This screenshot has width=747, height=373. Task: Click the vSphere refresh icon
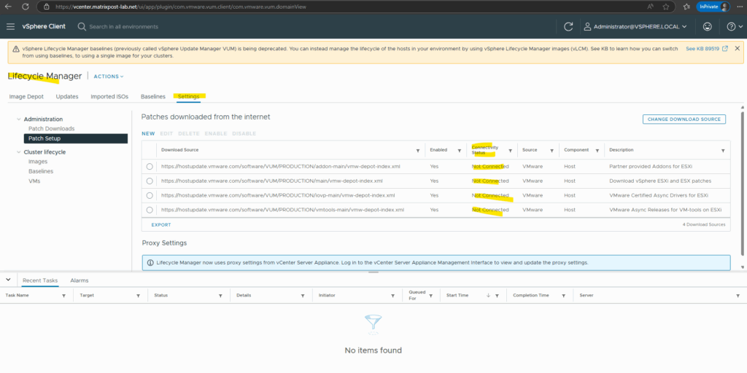pyautogui.click(x=568, y=27)
